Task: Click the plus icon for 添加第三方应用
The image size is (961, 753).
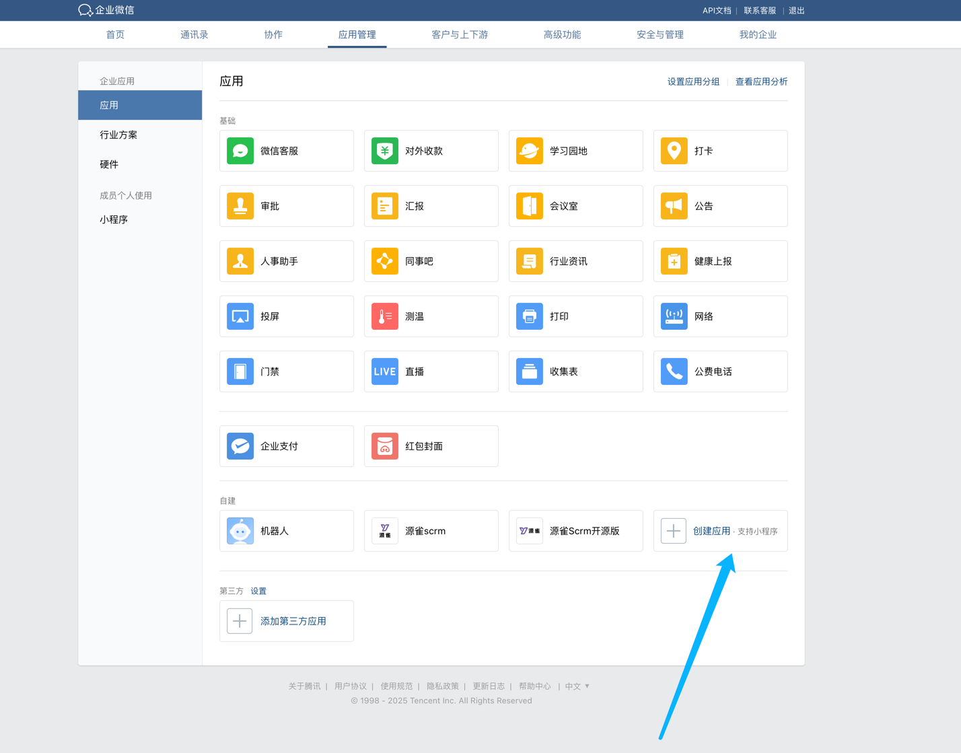Action: (240, 621)
